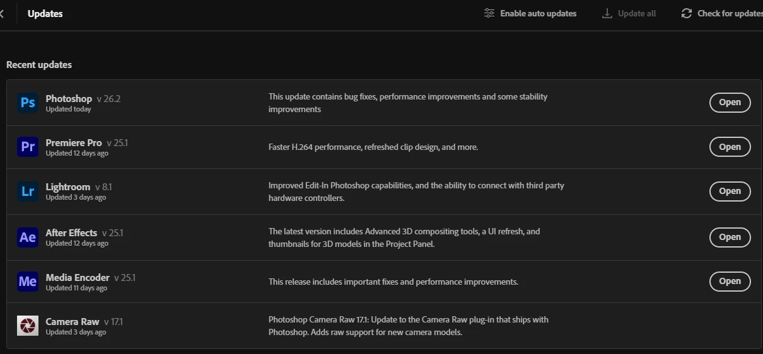Click the After Effects Ae app icon
This screenshot has height=354, width=763.
click(x=28, y=237)
